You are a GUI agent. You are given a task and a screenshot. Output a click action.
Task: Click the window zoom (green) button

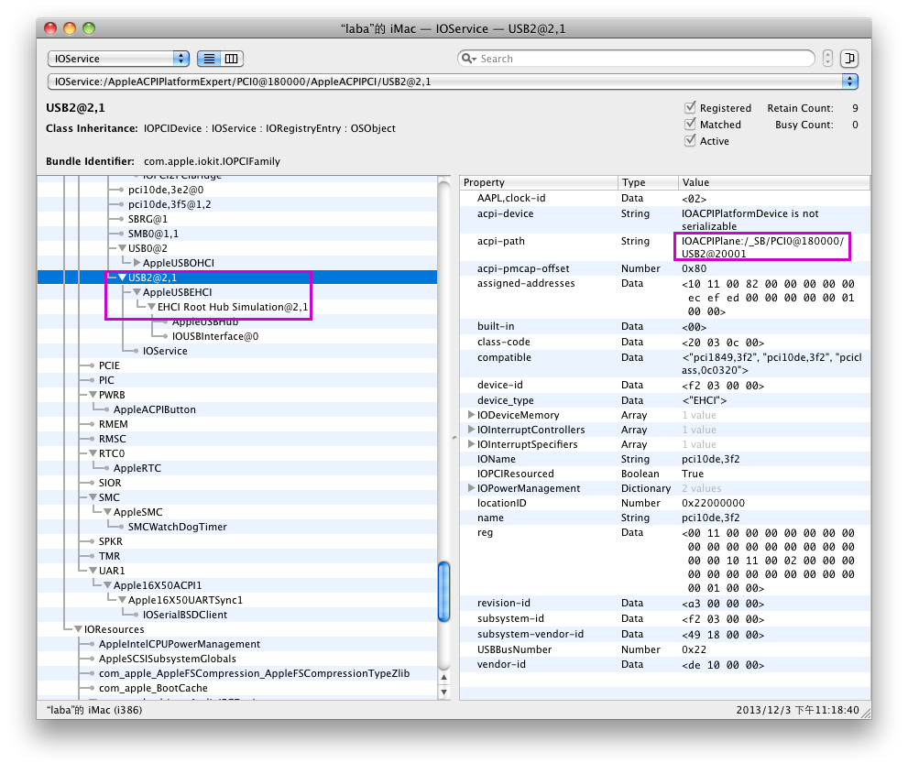click(89, 28)
